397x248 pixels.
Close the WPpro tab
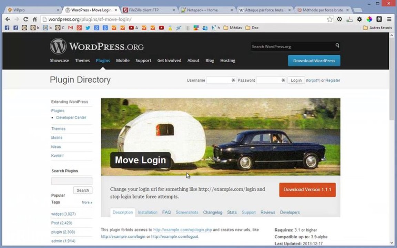[58, 10]
